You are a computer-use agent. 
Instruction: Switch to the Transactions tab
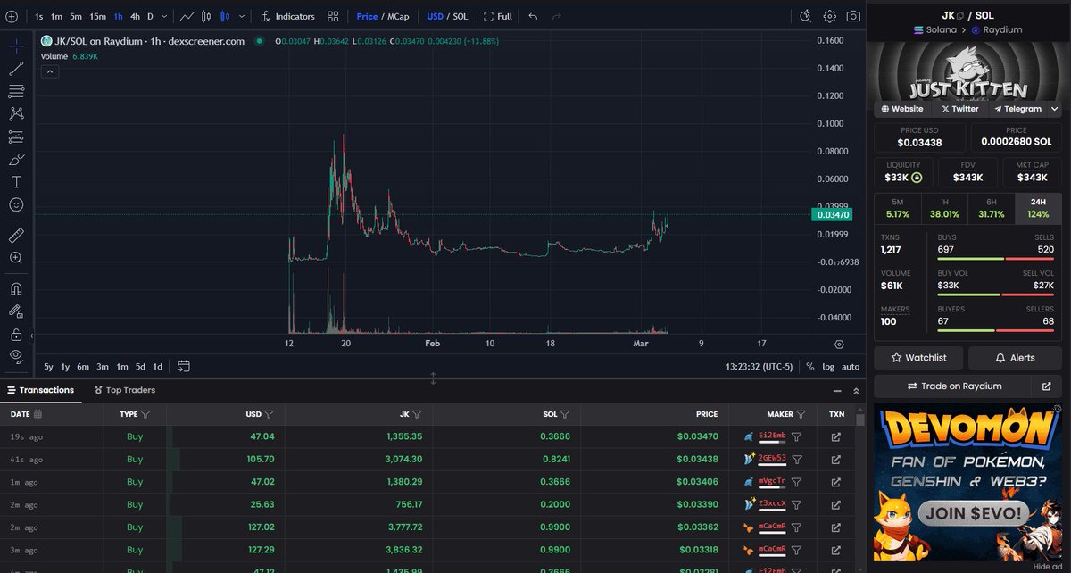[41, 390]
